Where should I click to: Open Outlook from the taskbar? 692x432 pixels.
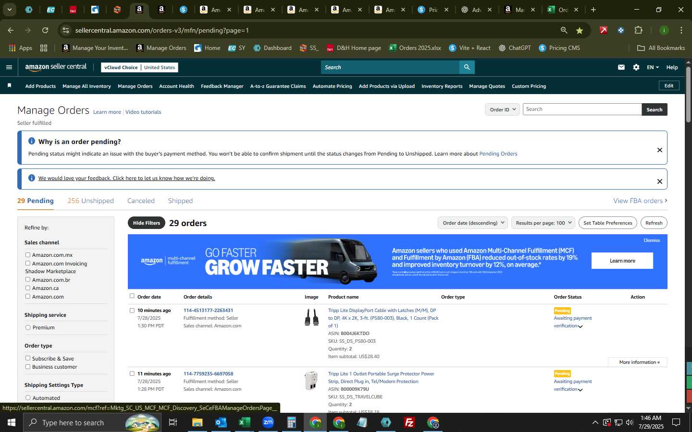click(x=221, y=422)
